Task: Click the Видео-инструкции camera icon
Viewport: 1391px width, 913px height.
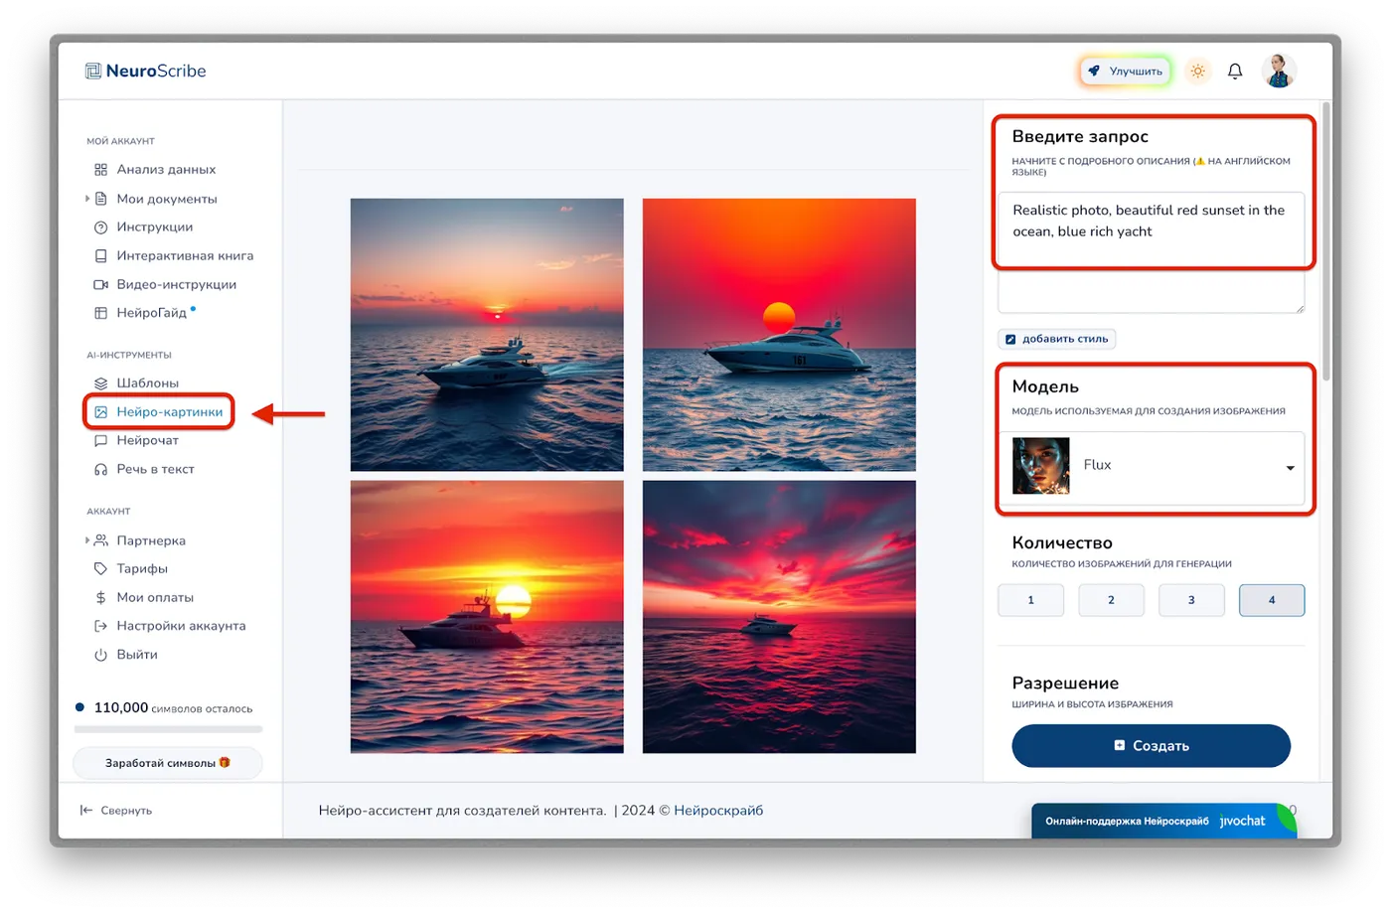Action: pos(100,284)
